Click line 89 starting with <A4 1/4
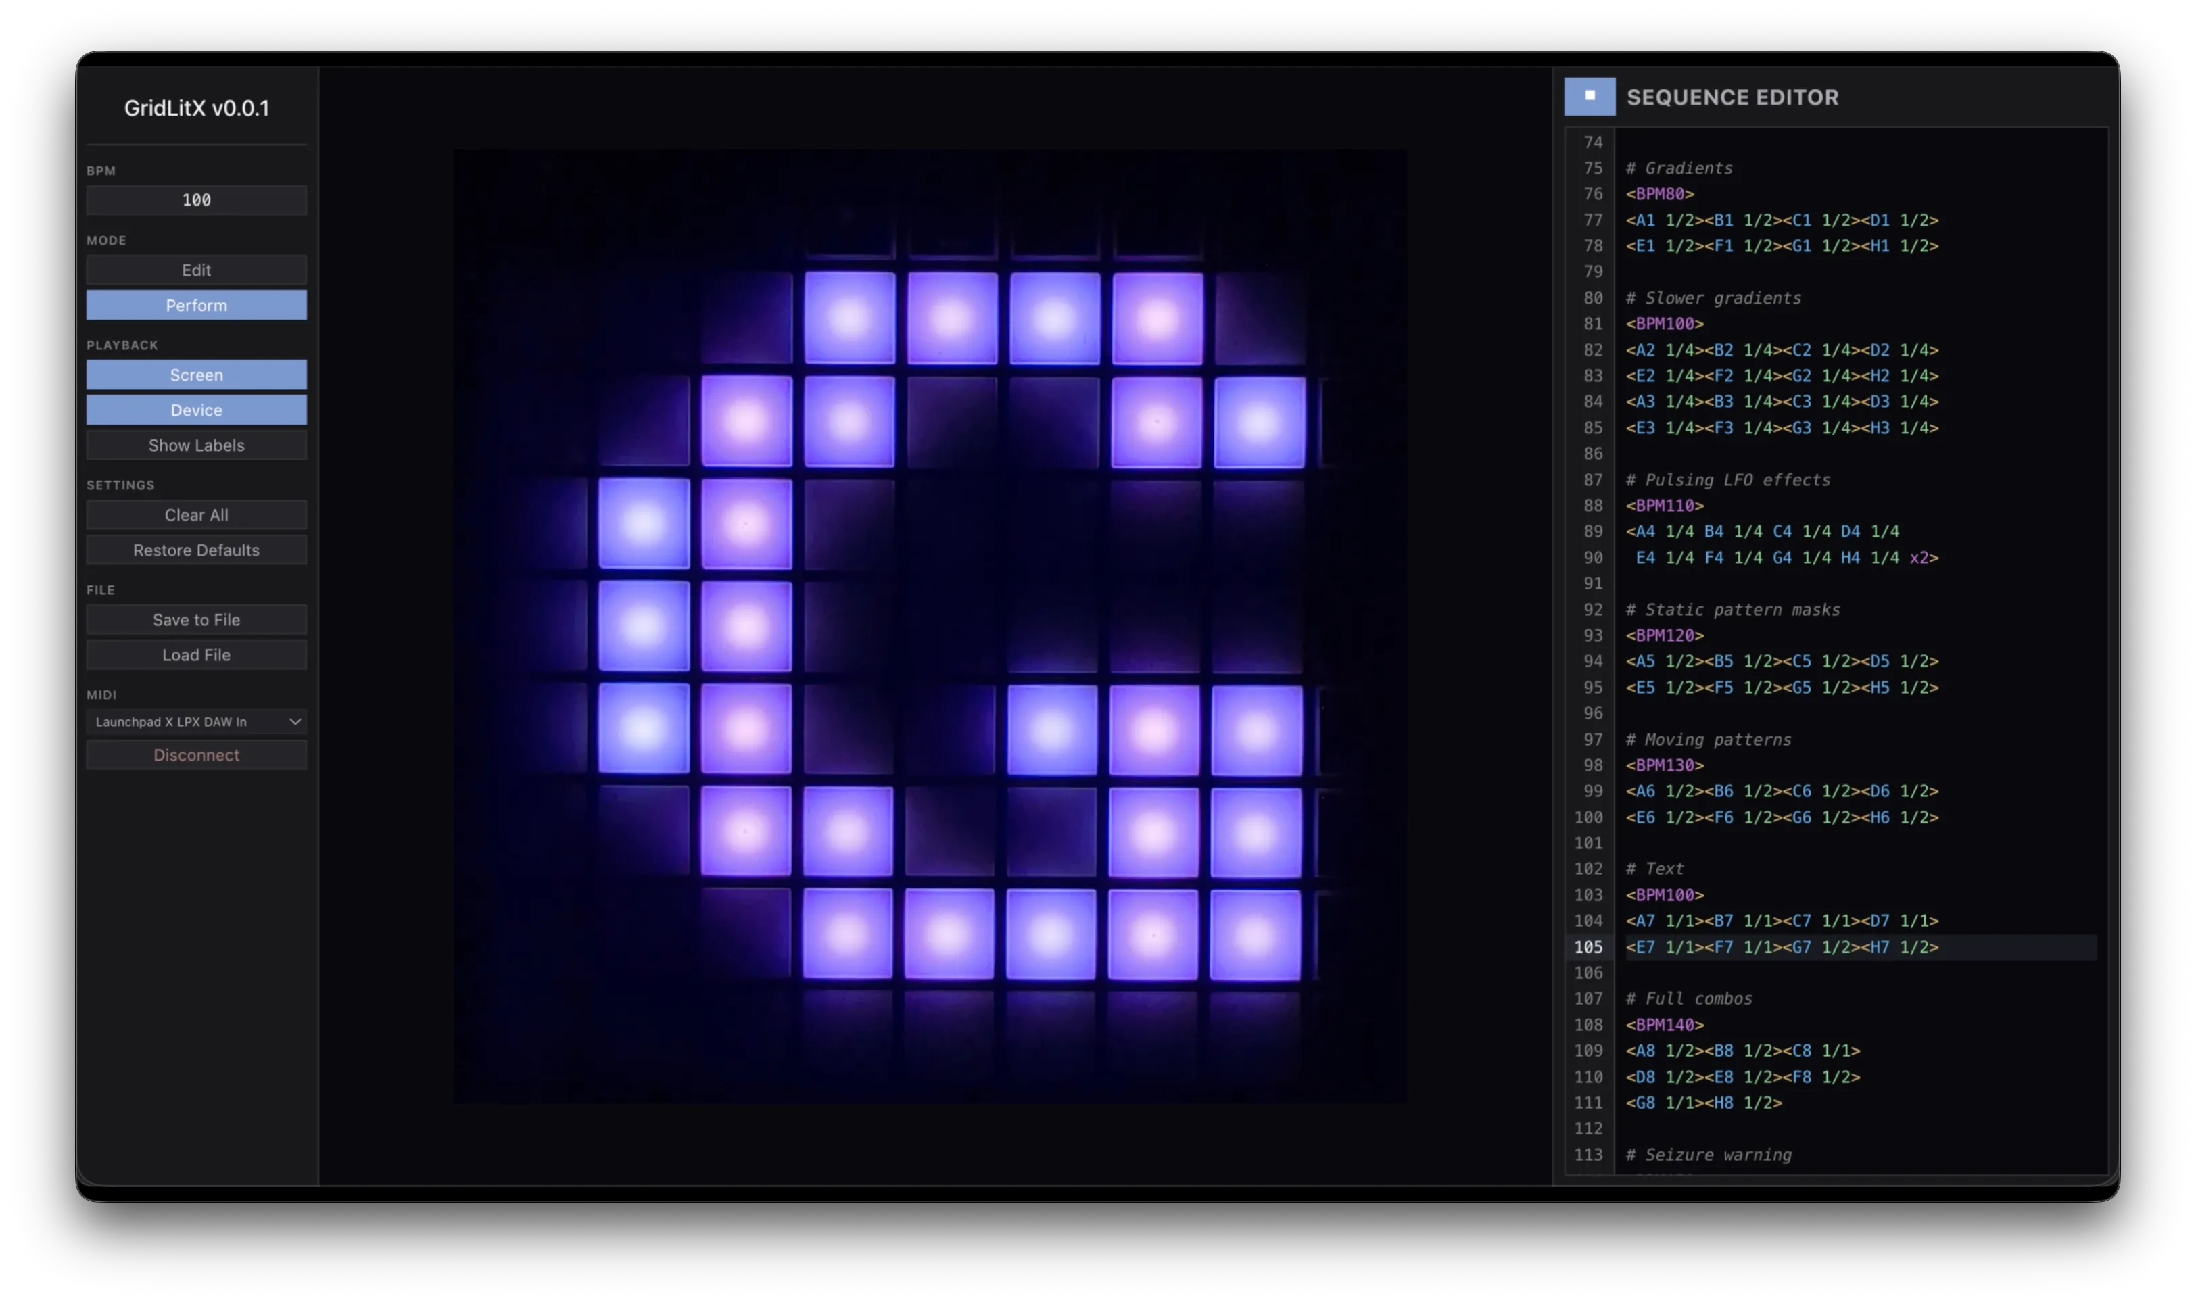 pos(1762,531)
